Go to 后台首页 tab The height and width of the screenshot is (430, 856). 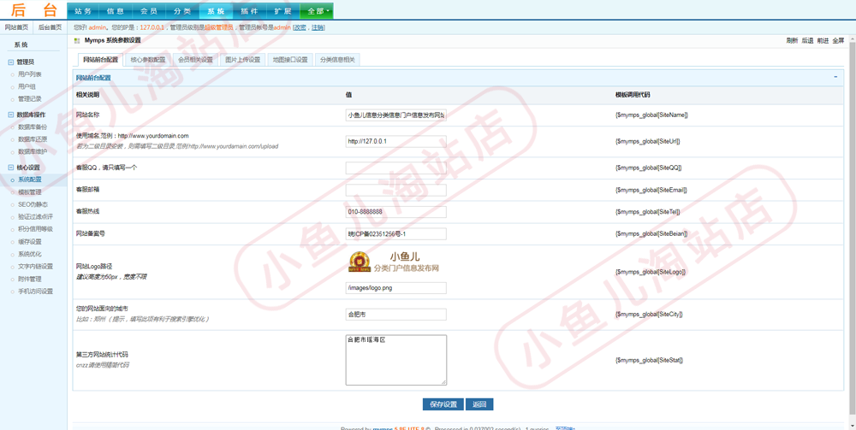[x=51, y=27]
